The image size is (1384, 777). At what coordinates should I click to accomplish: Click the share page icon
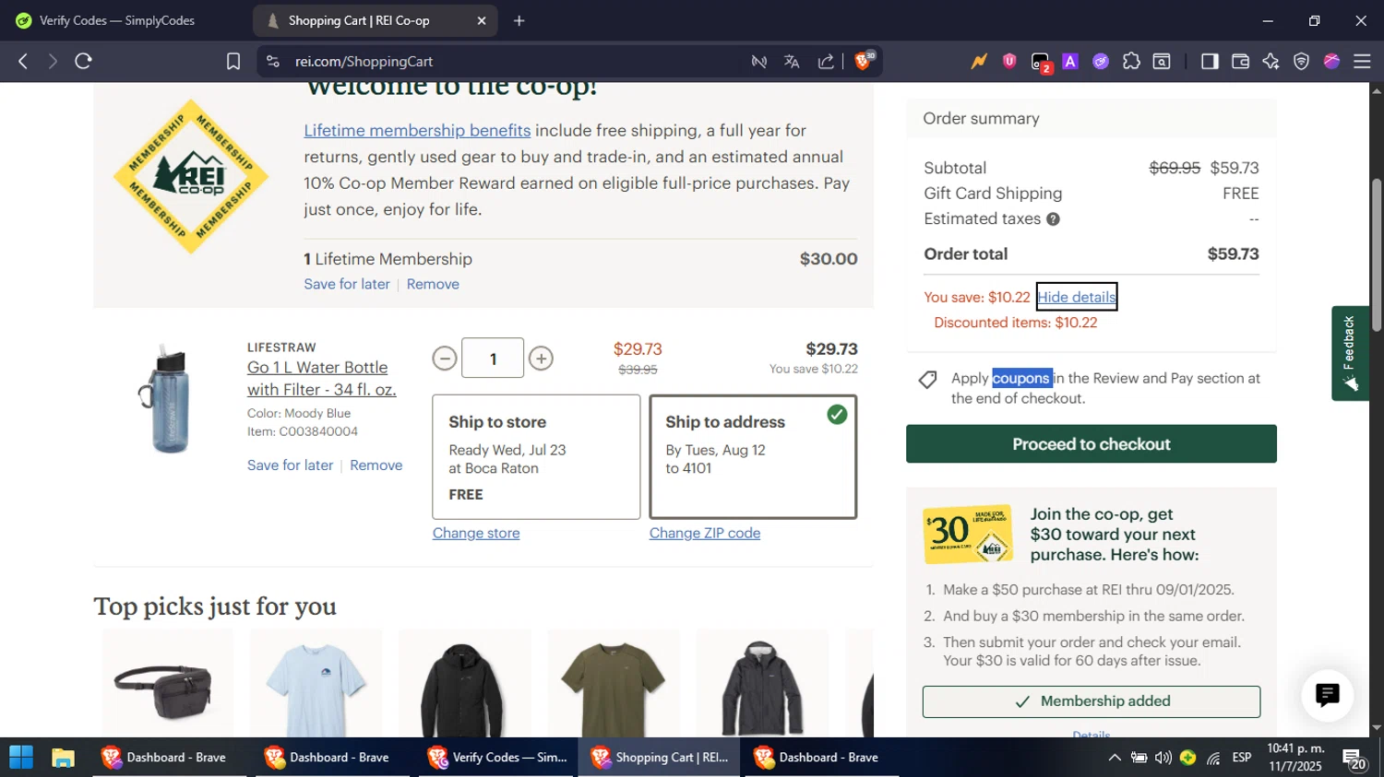(x=826, y=62)
